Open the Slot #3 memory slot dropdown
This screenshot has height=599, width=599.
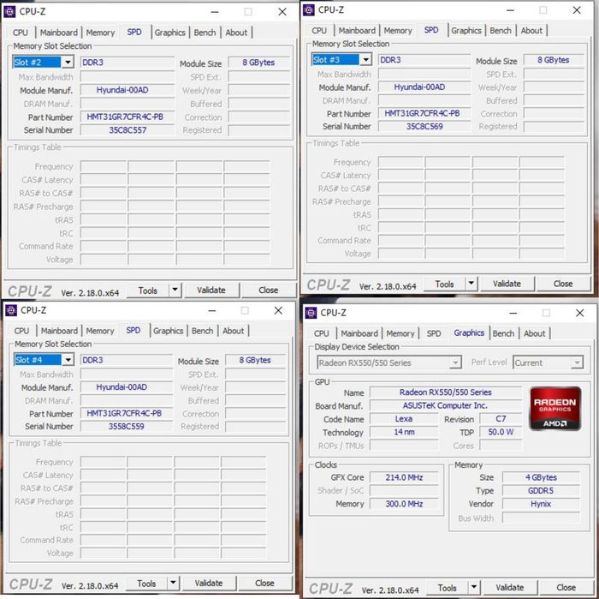point(366,60)
